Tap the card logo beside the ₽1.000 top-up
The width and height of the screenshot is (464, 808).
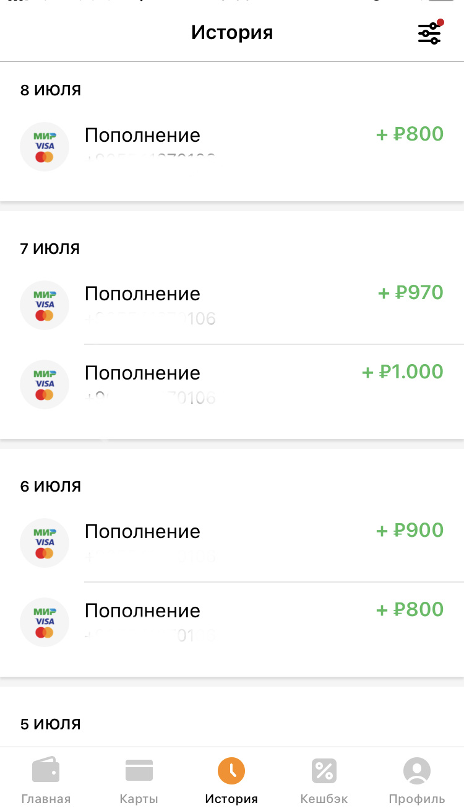(45, 384)
